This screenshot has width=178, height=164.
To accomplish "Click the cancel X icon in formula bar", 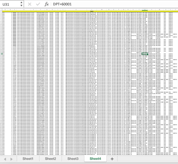I will 30,4.
